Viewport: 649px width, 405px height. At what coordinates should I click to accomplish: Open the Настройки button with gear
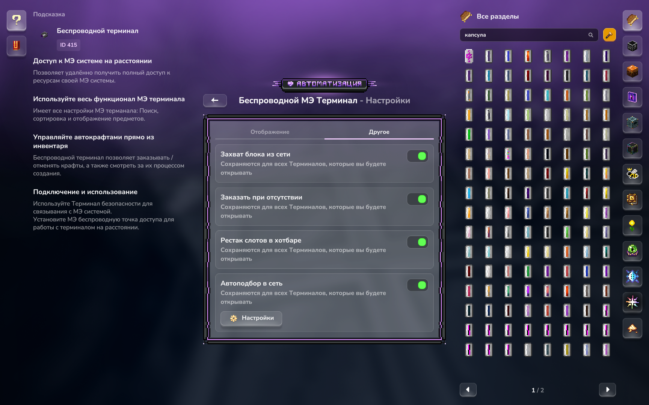[251, 318]
